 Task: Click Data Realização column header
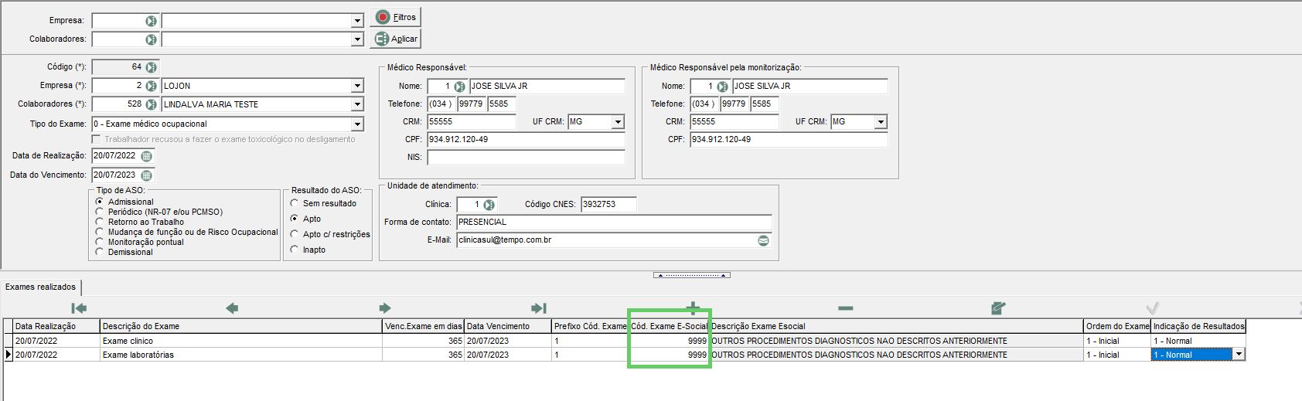56,326
